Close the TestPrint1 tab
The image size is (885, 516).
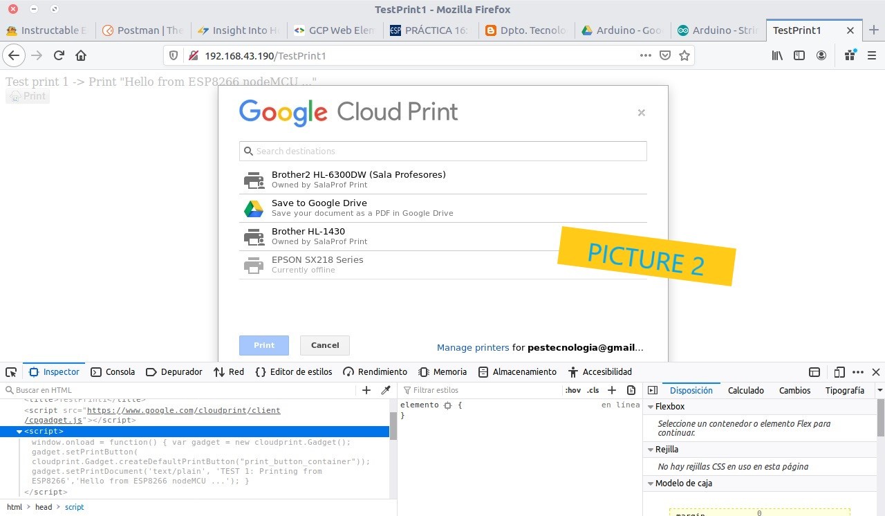coord(850,30)
